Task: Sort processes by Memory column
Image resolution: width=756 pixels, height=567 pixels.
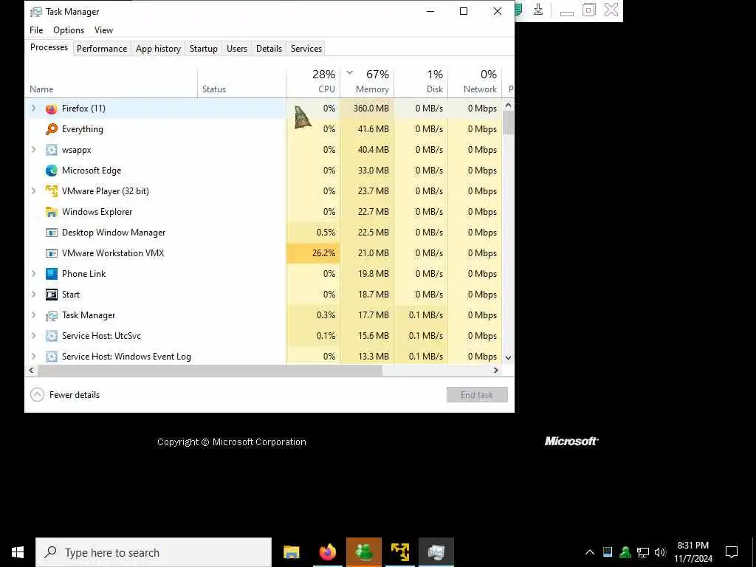Action: click(367, 83)
